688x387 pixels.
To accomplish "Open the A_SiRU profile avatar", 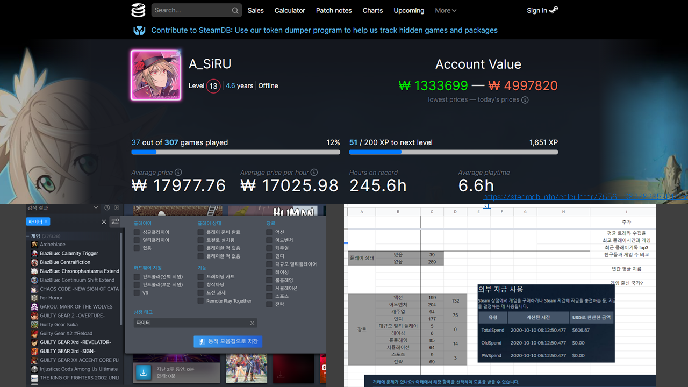I will (155, 75).
